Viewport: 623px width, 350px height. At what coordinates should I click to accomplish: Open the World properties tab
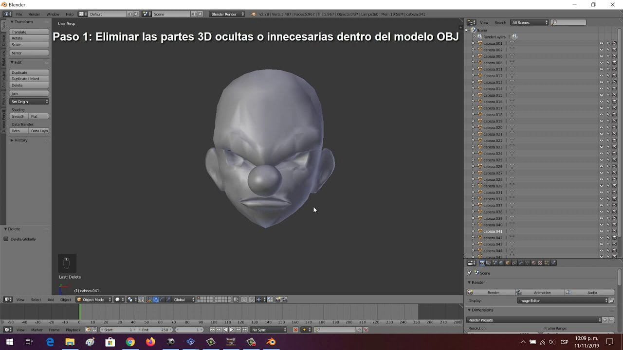point(501,262)
